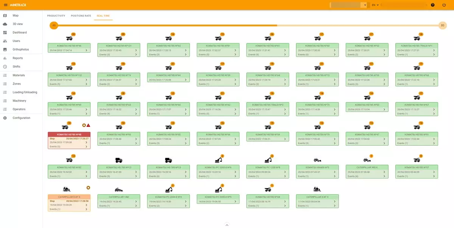The image size is (454, 228).
Task: Open the help question mark icon
Action: [433, 5]
